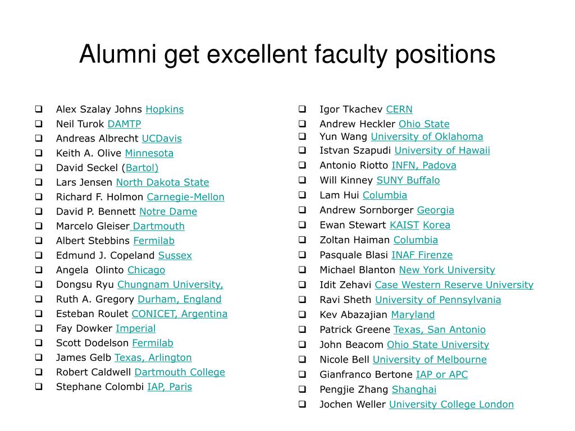This screenshot has width=575, height=431.
Task: Select the slide title Alumni get excellent faculty positions
Action: coord(287,54)
